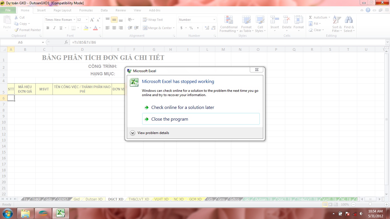Open Format as Table gallery
This screenshot has width=390, height=219.
246,24
